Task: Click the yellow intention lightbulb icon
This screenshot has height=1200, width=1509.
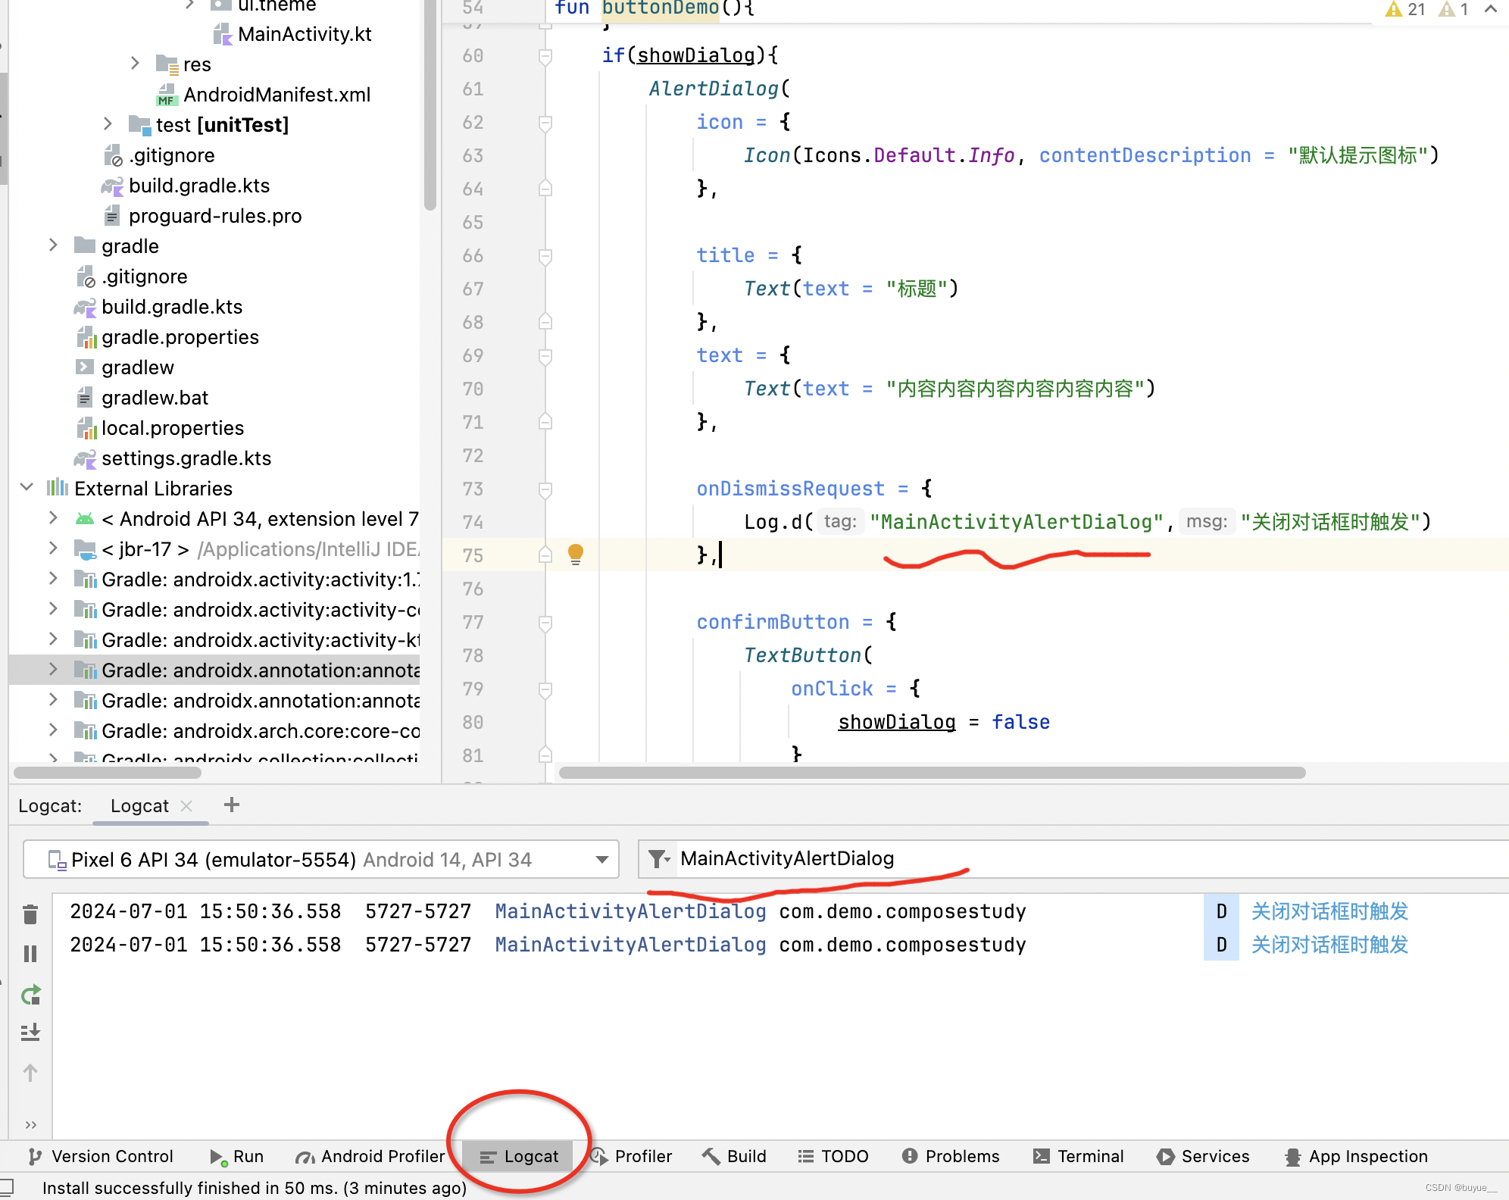Action: pyautogui.click(x=575, y=553)
